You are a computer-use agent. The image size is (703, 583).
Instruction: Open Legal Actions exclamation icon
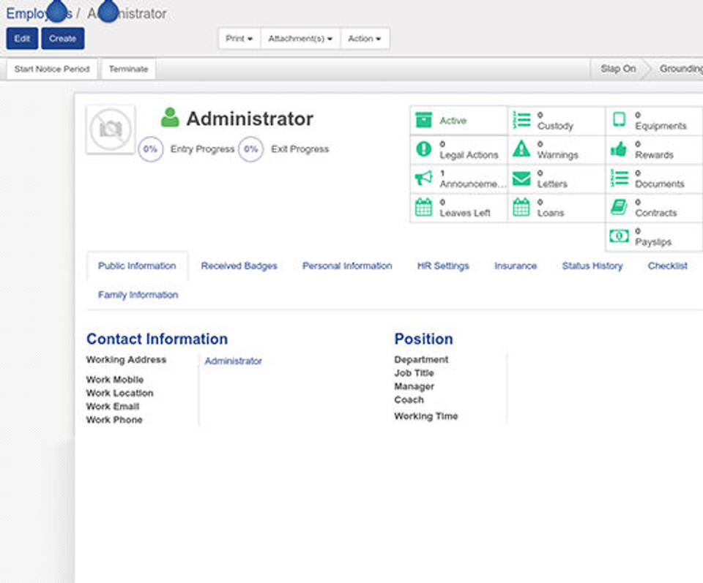pos(424,149)
